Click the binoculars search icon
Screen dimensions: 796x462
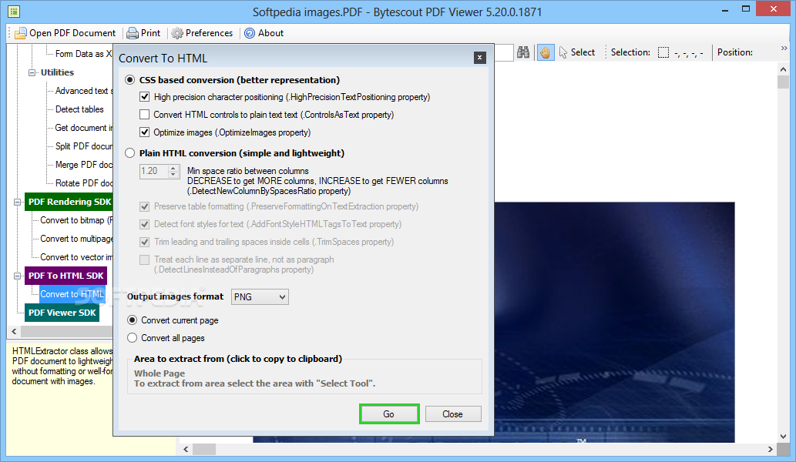[523, 52]
